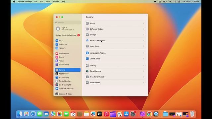Screen dimensions: 212x119
Task: Expand the Language & Region chevron
Action: (x=143, y=53)
